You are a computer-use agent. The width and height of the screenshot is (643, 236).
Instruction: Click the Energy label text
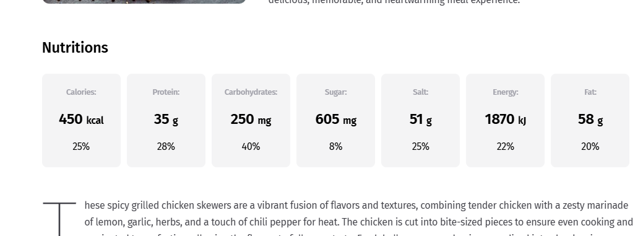[x=505, y=92]
